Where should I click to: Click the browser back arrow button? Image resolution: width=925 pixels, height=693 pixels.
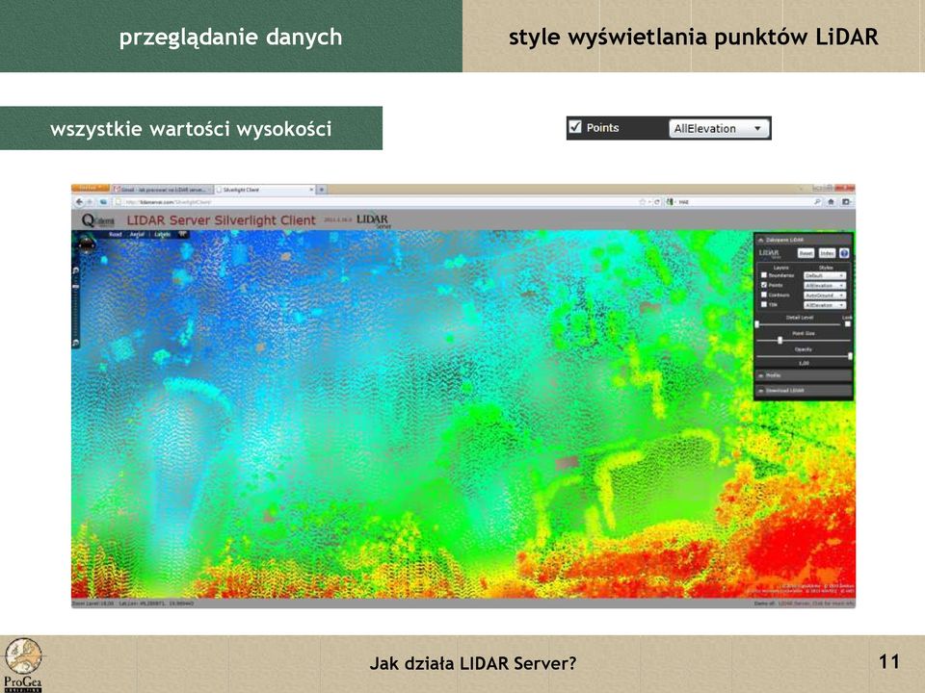(x=80, y=202)
